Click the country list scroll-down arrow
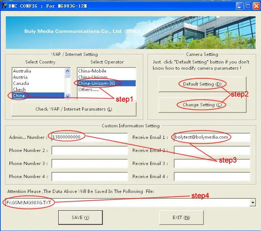Screen dimensions: 261x231 67,96
